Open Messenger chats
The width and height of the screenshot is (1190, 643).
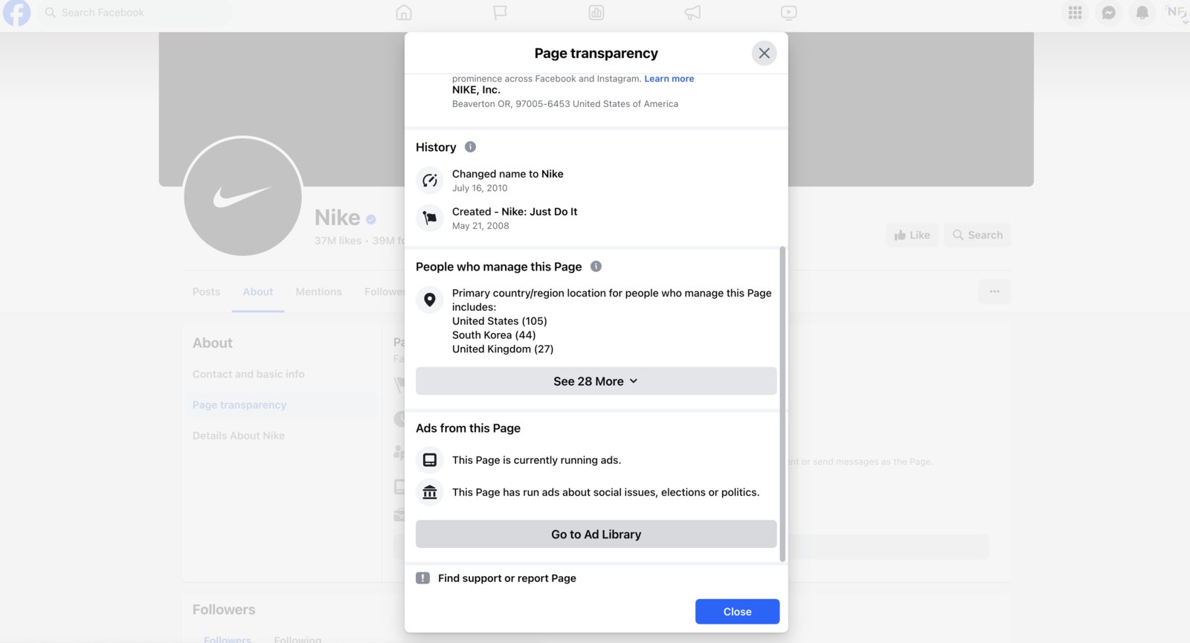pyautogui.click(x=1108, y=13)
